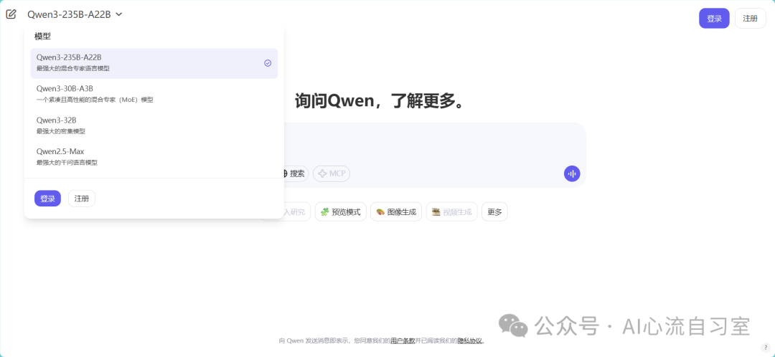Expand the 更多 options chip
Viewport: 775px width, 357px height.
[x=494, y=211]
